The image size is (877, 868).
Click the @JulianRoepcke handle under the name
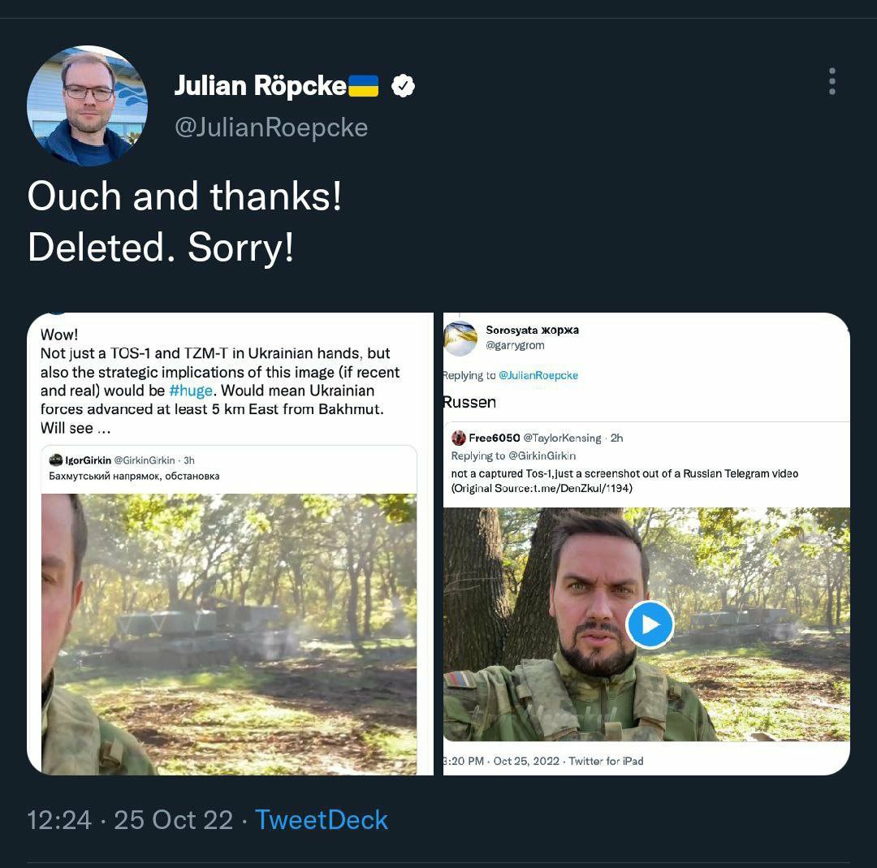click(271, 127)
